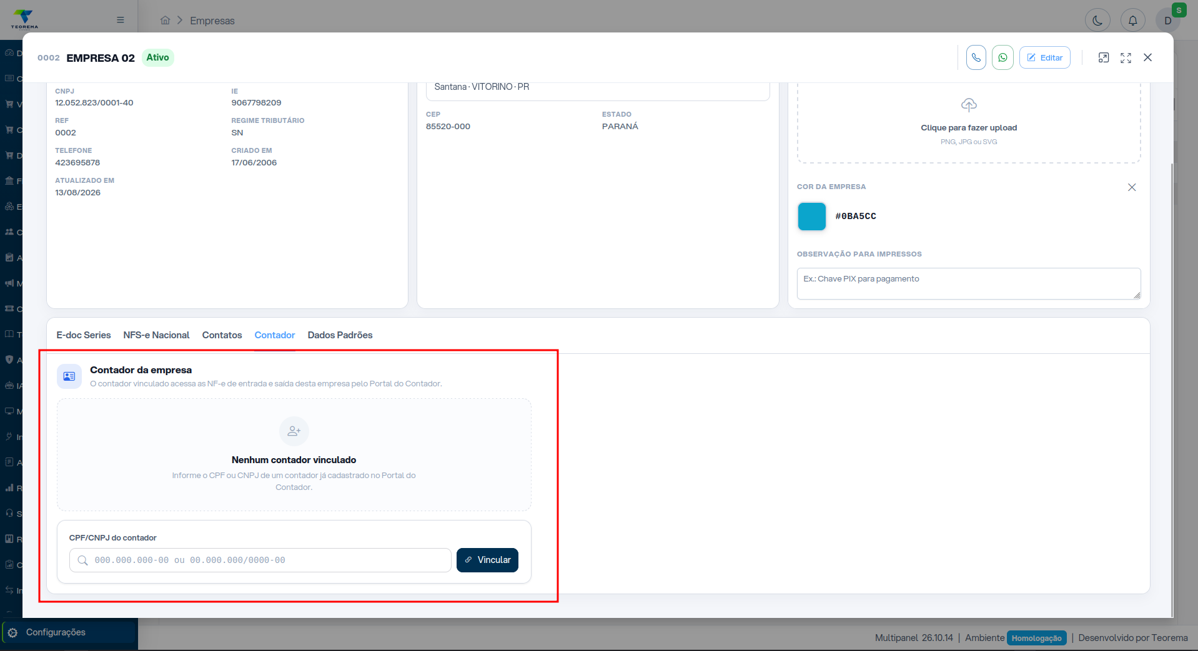Expand the modal to fullscreen
The image size is (1198, 651).
tap(1126, 57)
